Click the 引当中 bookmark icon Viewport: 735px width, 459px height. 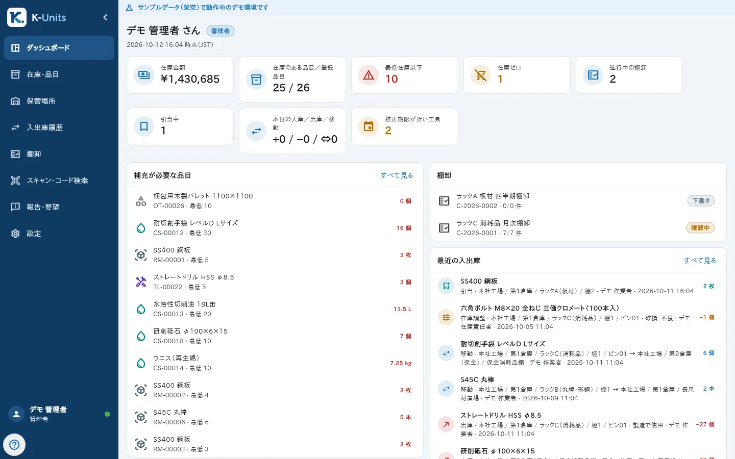[144, 126]
